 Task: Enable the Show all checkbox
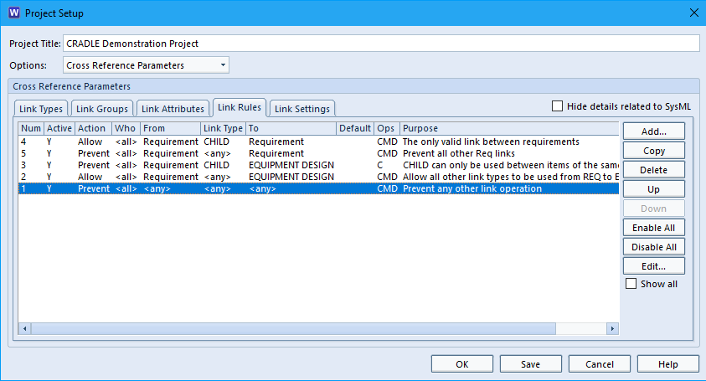pos(631,284)
